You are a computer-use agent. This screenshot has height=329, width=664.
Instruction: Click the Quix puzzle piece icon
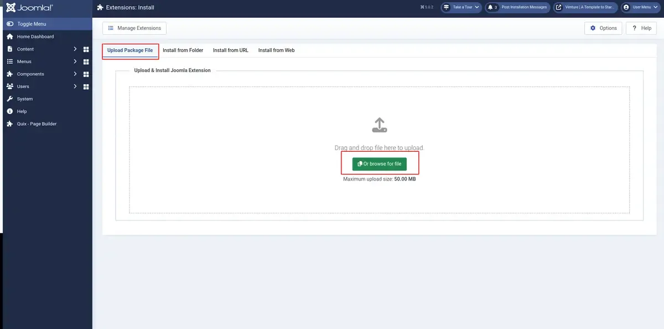point(10,124)
